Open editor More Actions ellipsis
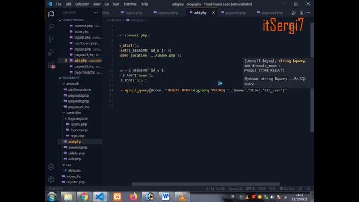Viewport: 359px width, 202px height. coord(308,13)
